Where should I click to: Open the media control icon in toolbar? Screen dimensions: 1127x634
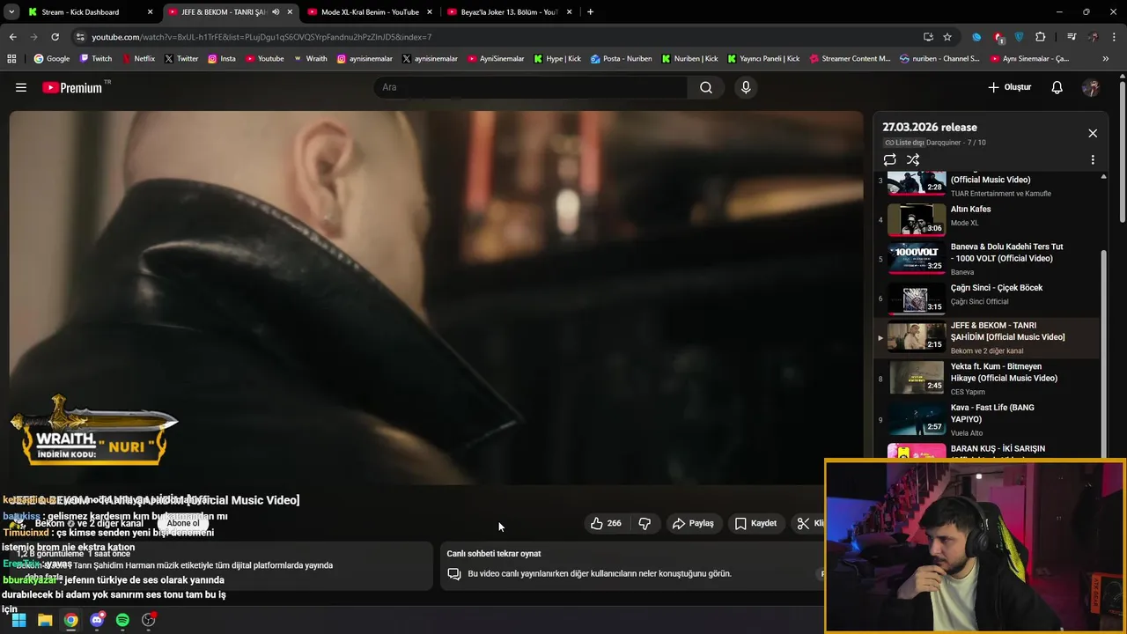pyautogui.click(x=1072, y=37)
